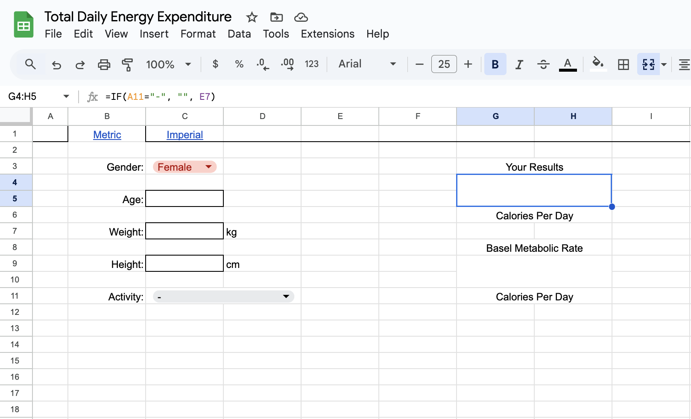Increase decimal places

(x=287, y=64)
